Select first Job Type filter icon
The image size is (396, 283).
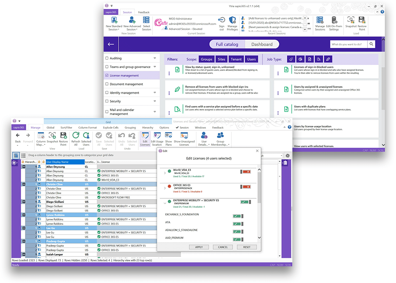coord(291,59)
